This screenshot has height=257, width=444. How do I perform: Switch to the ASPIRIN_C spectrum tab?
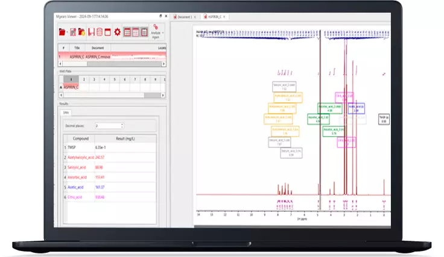click(x=214, y=17)
